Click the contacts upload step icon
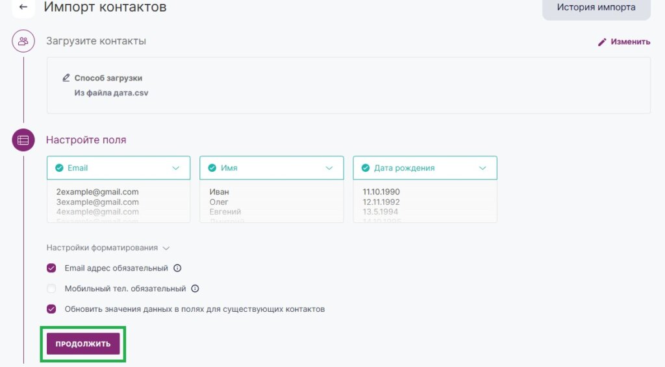This screenshot has width=665, height=367. [x=23, y=41]
